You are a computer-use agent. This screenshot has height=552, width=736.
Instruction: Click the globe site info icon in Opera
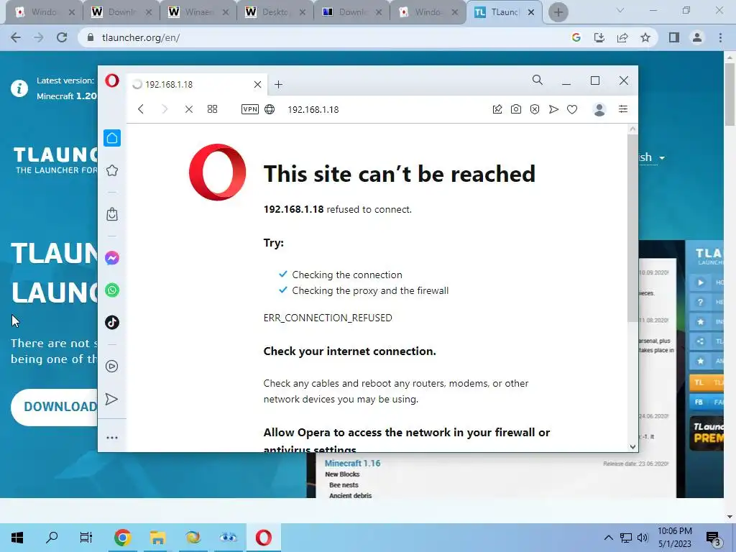(270, 109)
